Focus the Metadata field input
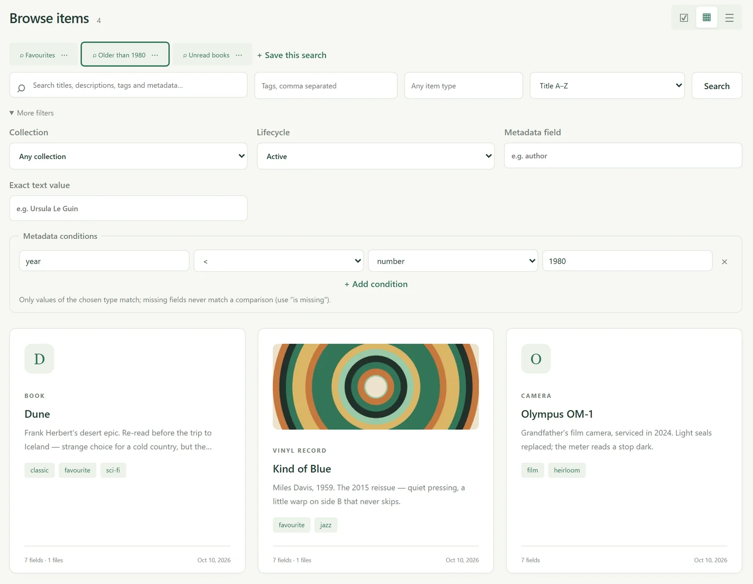Viewport: 753px width, 584px height. click(x=623, y=156)
